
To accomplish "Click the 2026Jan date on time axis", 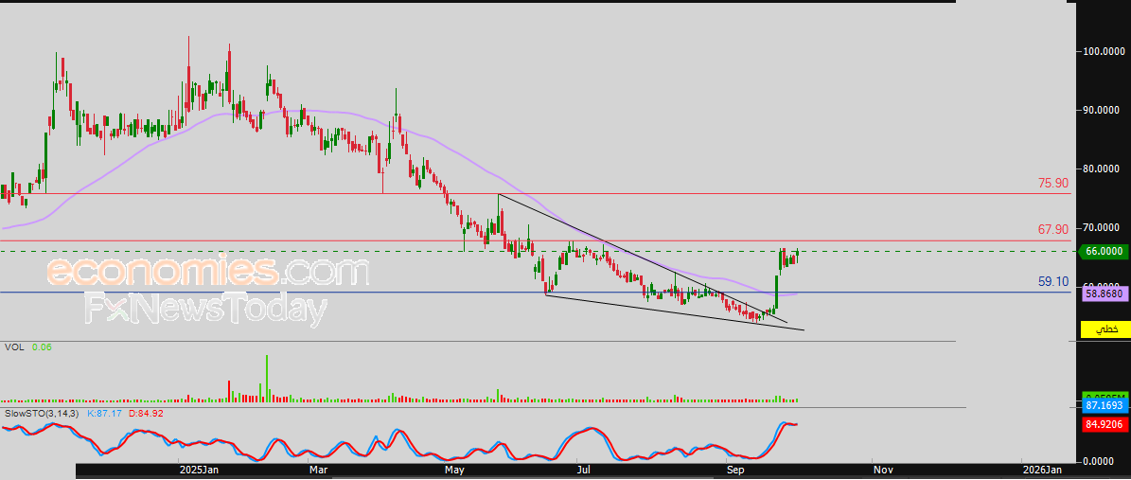I will coord(1041,470).
